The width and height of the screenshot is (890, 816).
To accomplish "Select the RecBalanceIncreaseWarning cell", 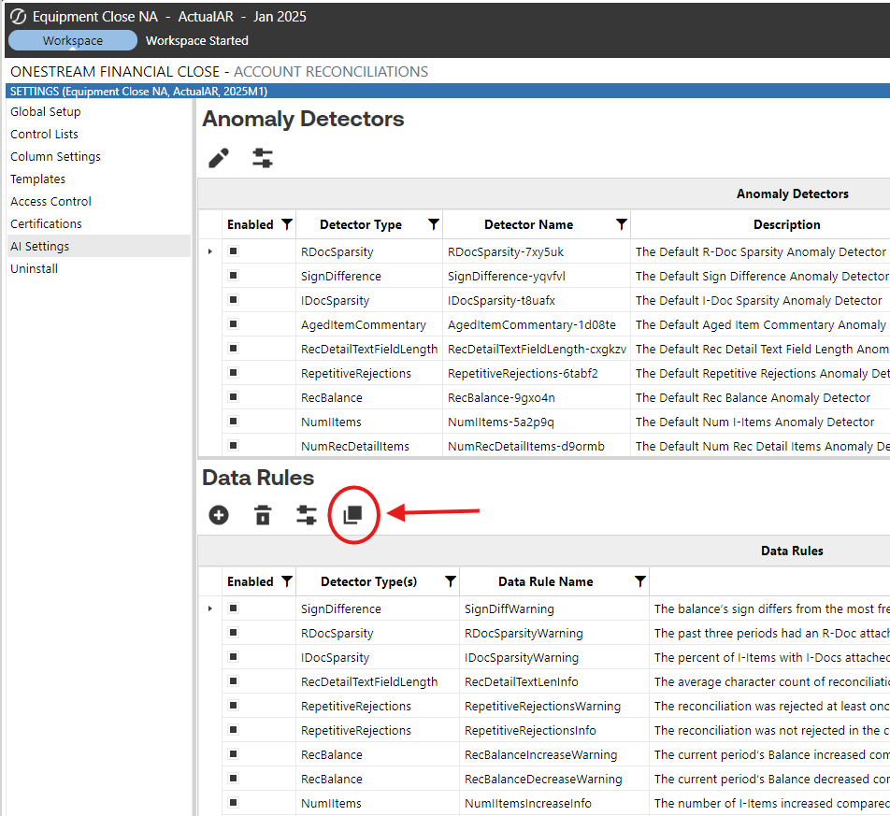I will [554, 754].
